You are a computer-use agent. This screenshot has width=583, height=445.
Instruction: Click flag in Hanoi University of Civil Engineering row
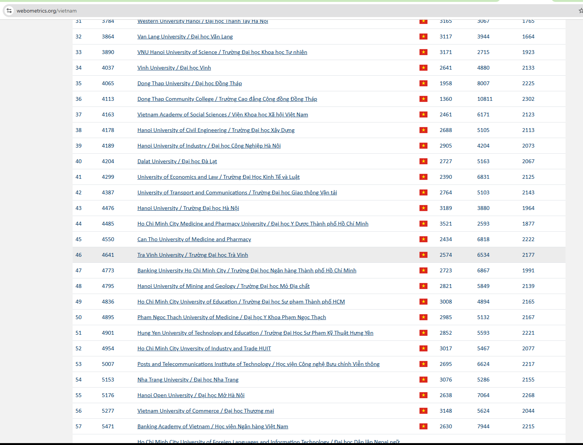(423, 130)
